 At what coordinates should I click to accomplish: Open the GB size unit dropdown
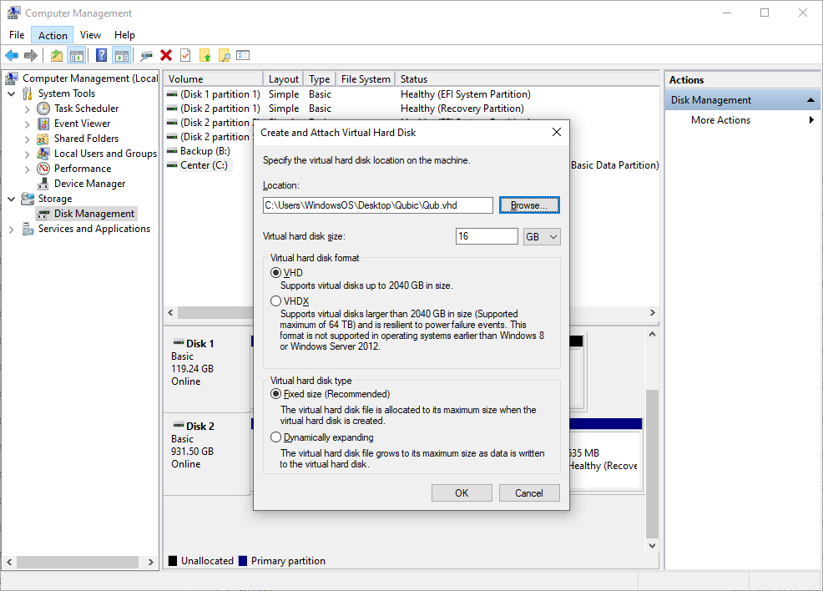542,237
